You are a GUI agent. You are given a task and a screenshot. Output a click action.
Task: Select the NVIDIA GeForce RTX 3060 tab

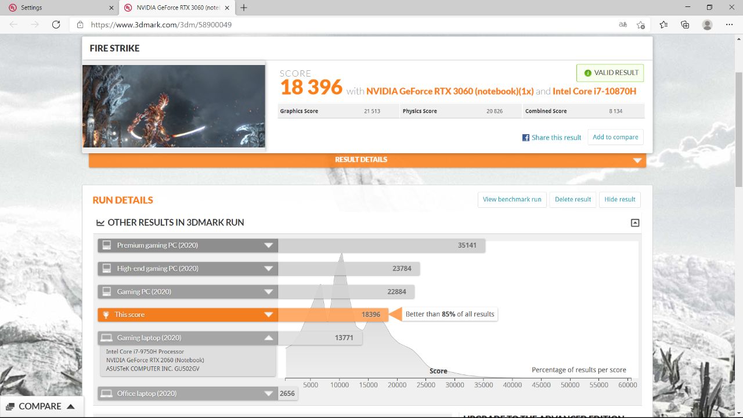(177, 8)
